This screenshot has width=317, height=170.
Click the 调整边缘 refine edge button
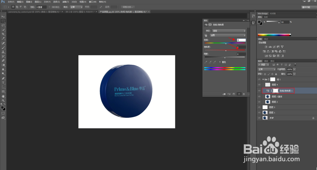tap(128, 7)
